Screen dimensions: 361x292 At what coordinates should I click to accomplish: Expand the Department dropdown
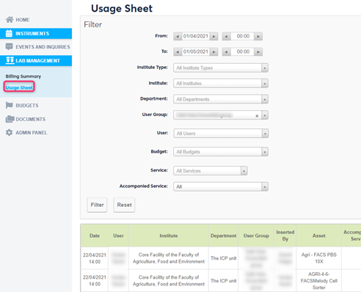(x=265, y=99)
